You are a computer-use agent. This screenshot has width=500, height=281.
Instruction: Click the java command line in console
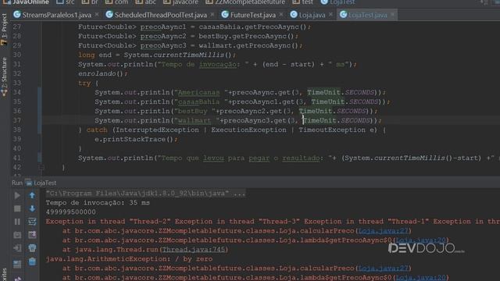tap(145, 194)
